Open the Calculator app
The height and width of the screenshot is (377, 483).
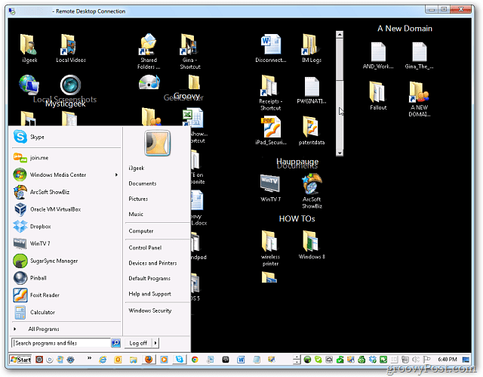pyautogui.click(x=42, y=312)
